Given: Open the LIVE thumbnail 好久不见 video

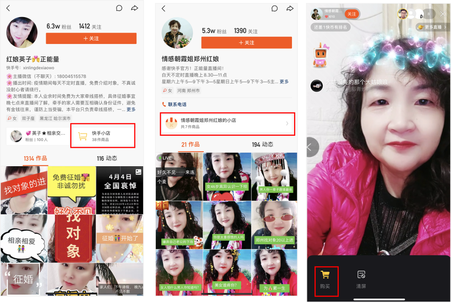Looking at the screenshot, I should [179, 176].
